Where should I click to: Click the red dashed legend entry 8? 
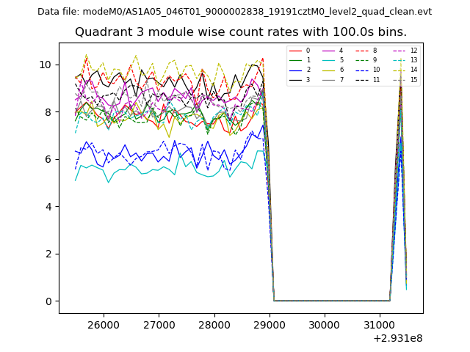click(361, 51)
